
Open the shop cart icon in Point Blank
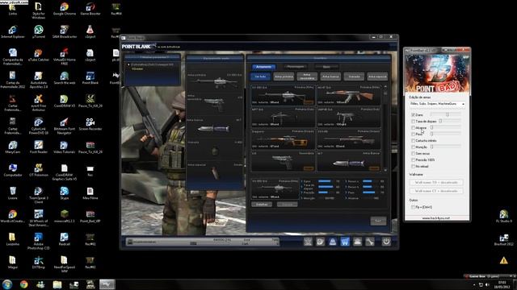pos(345,242)
